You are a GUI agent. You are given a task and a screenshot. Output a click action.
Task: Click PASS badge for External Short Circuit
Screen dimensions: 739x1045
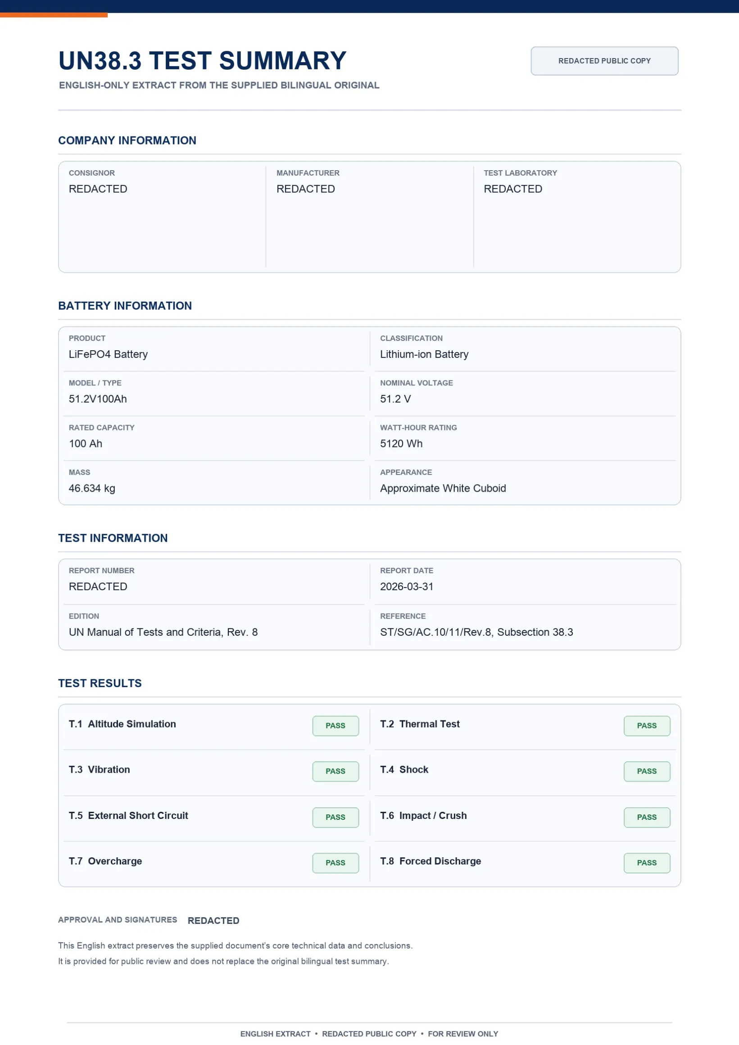(335, 818)
